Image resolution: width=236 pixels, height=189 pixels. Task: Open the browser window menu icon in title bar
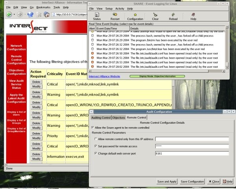(x=7, y=2)
